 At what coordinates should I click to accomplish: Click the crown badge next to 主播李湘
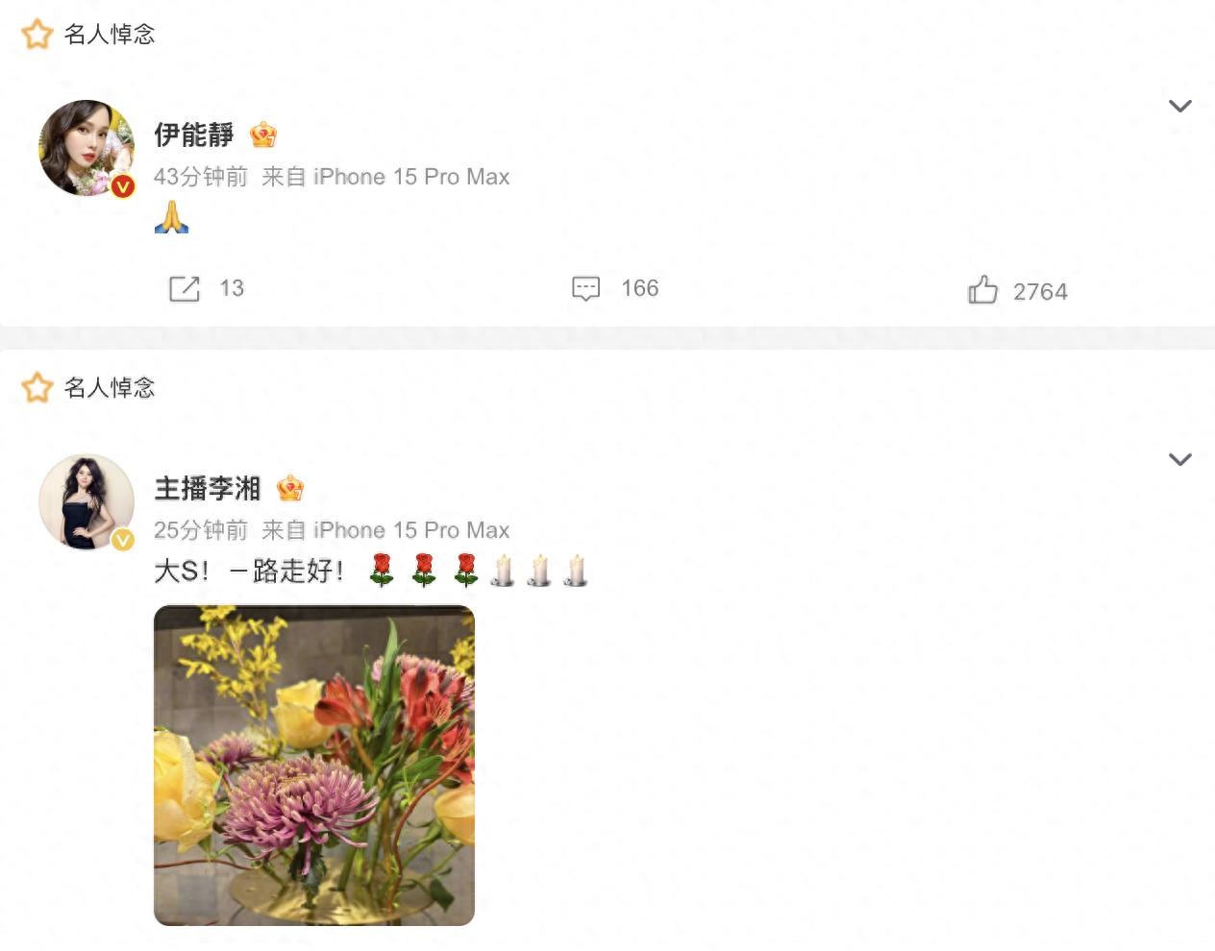point(290,488)
